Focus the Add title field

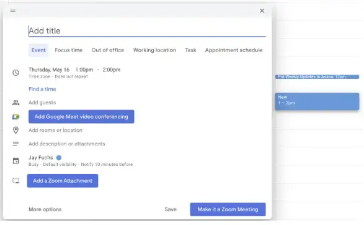147,30
